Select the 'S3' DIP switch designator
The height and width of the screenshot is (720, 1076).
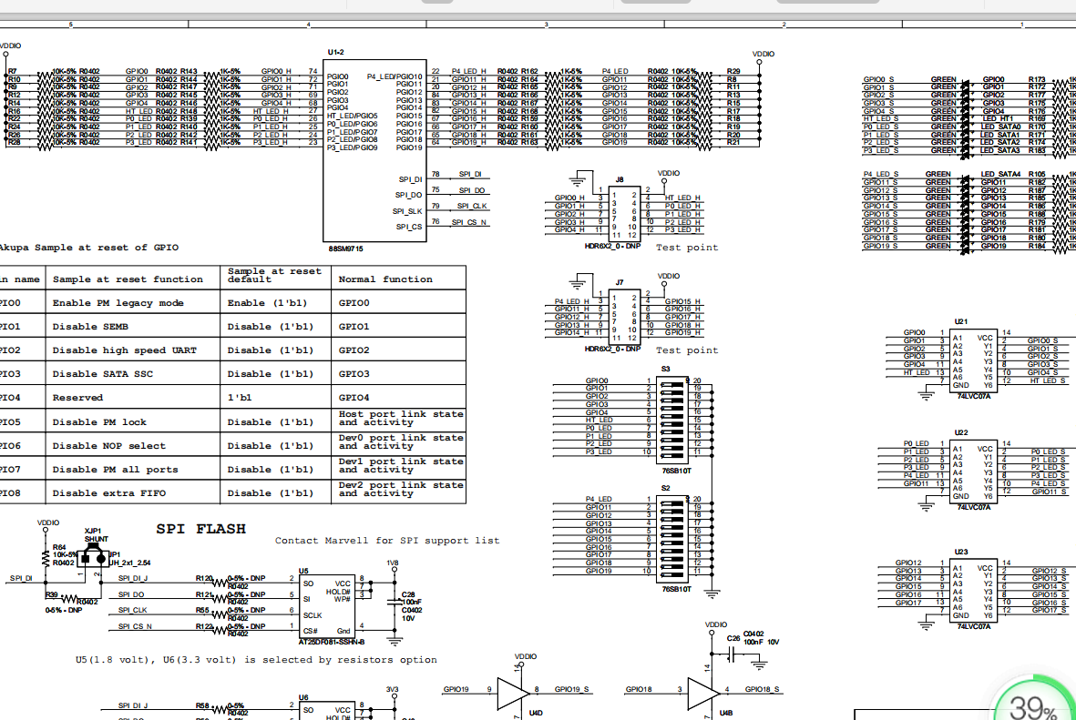point(665,369)
